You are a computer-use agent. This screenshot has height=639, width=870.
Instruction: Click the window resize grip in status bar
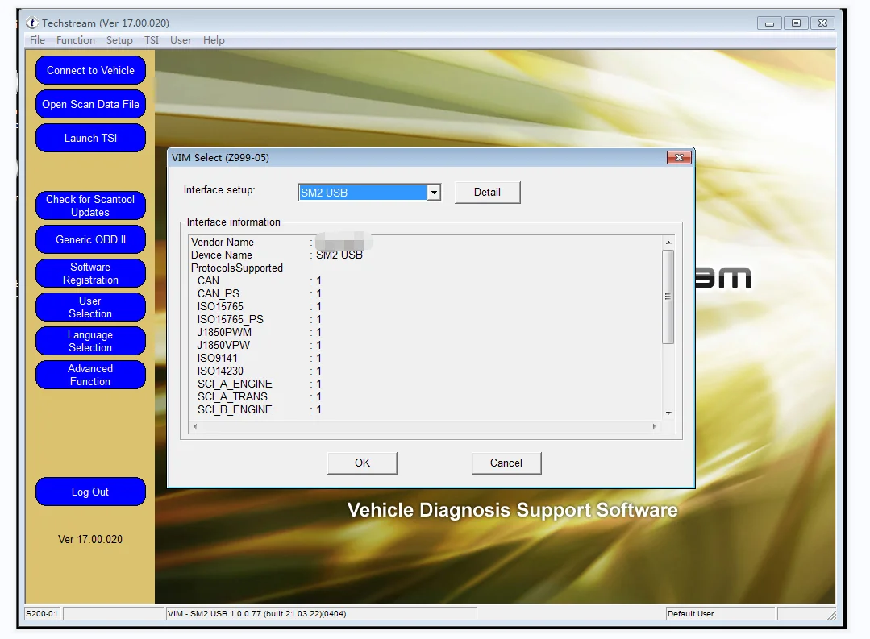(831, 615)
